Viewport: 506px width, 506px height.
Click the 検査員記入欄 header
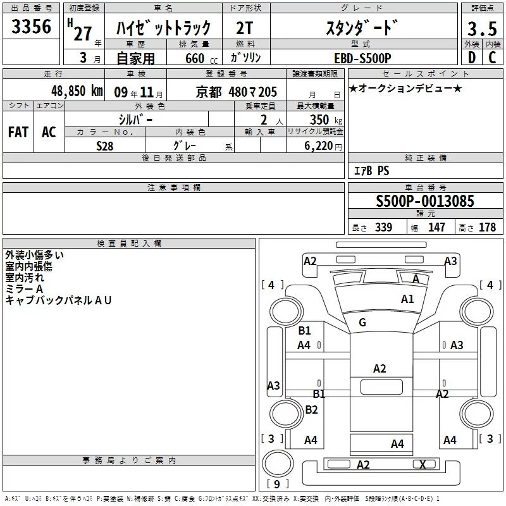point(129,244)
